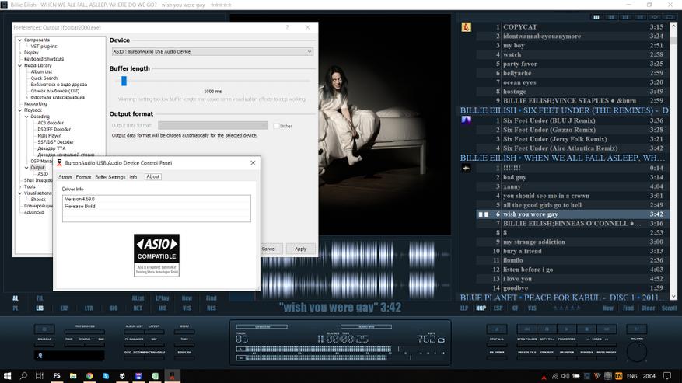Viewport: 682px width, 383px height.
Task: Click the ASIO Compatible logo in About tab
Action: [156, 255]
